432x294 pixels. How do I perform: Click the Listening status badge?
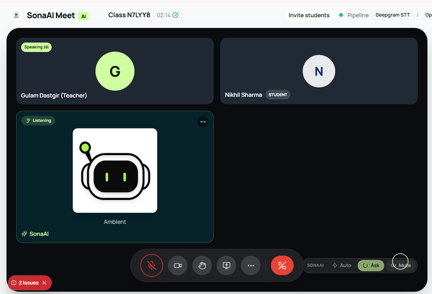(38, 121)
